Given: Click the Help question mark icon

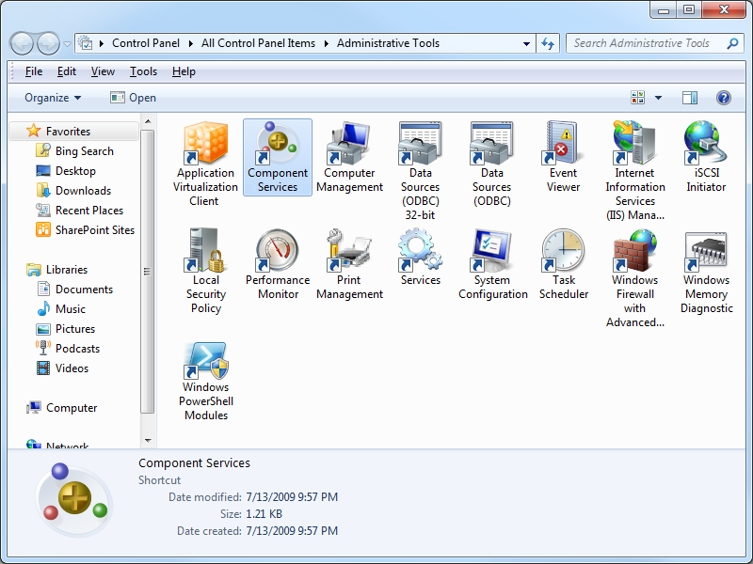Looking at the screenshot, I should 723,98.
